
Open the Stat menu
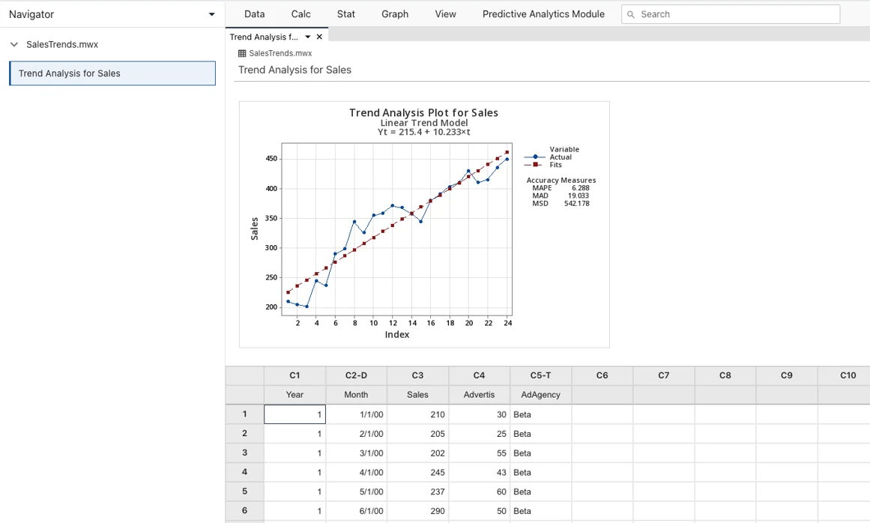tap(345, 14)
